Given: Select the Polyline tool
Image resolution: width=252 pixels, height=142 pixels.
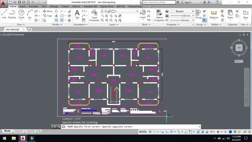Looking at the screenshot, I should [12, 14].
